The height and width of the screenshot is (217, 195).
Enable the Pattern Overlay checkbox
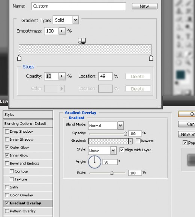(x=7, y=211)
